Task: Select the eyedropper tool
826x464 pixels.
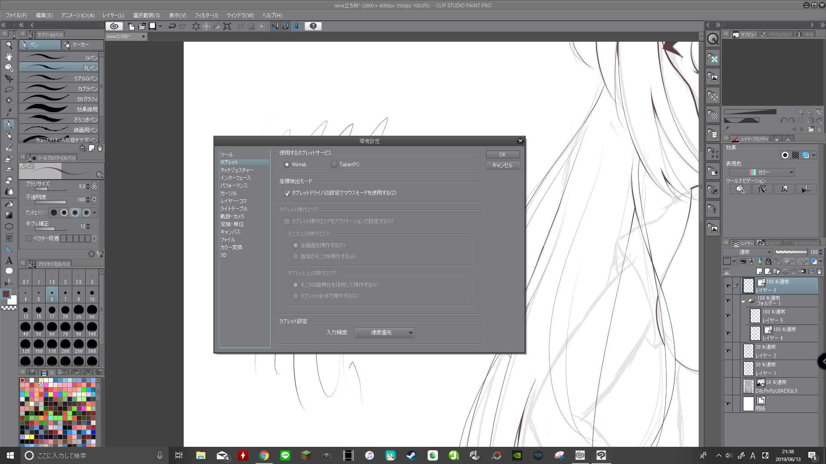Action: click(x=9, y=112)
